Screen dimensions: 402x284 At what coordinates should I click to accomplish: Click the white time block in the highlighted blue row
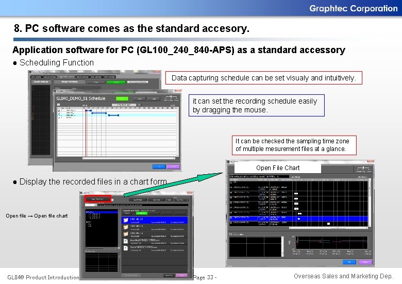point(299,219)
